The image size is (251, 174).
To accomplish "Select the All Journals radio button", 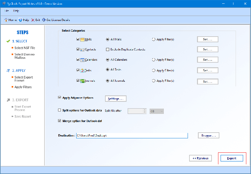I will [108, 81].
